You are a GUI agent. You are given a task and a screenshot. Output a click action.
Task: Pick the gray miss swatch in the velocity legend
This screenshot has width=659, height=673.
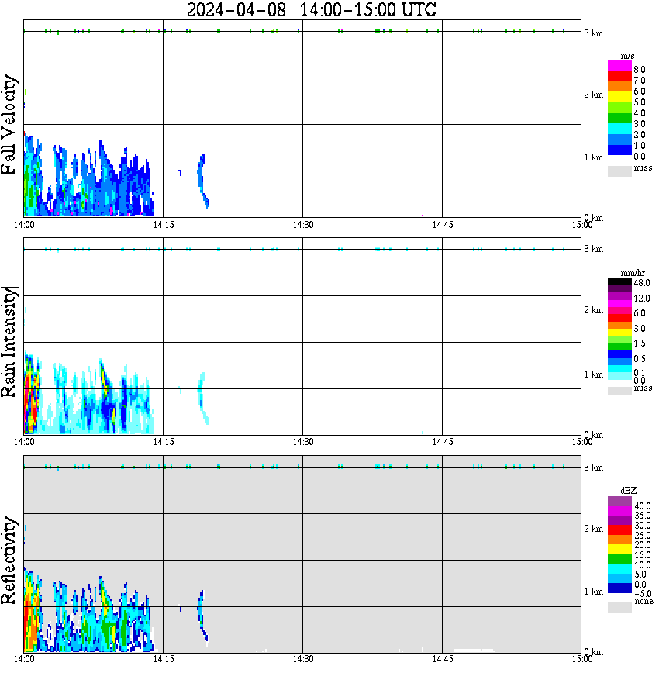click(619, 171)
